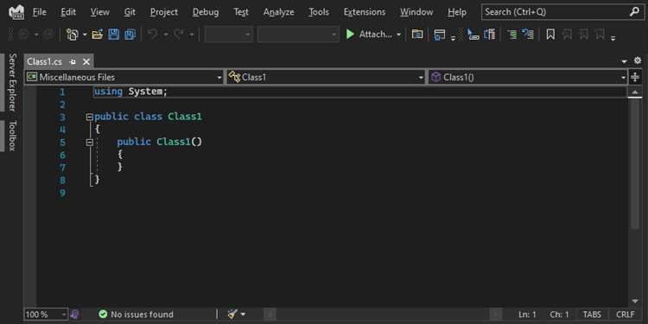Open the Test menu

241,12
